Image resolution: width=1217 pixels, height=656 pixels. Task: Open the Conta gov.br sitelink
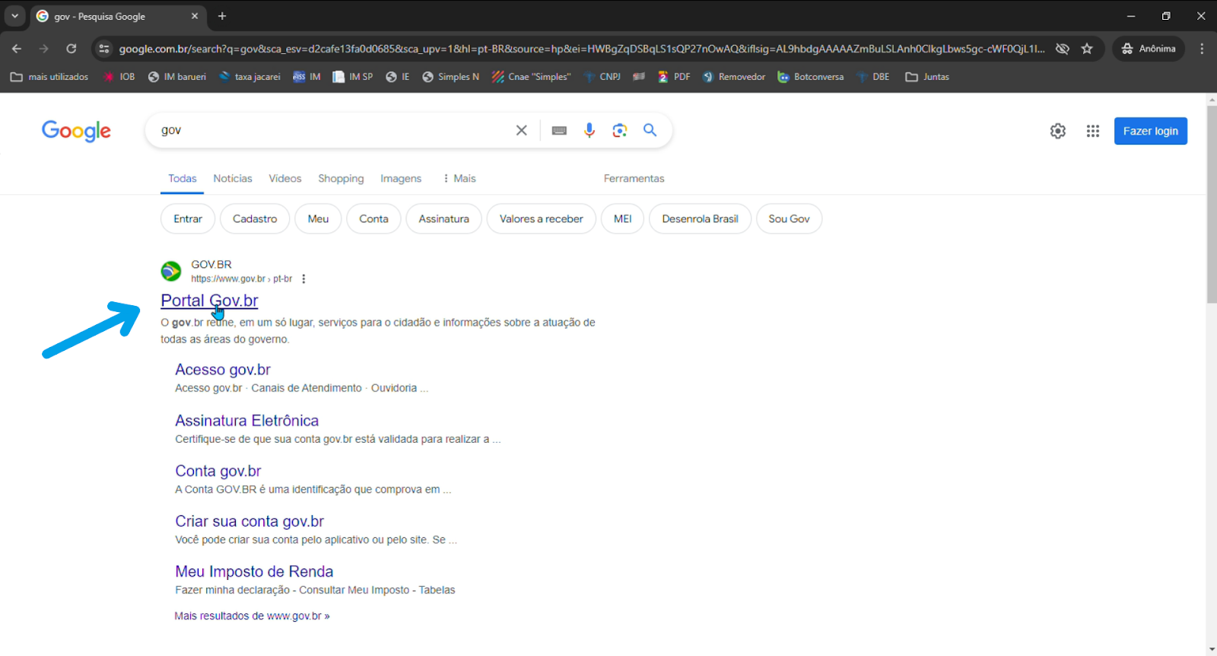click(x=218, y=471)
